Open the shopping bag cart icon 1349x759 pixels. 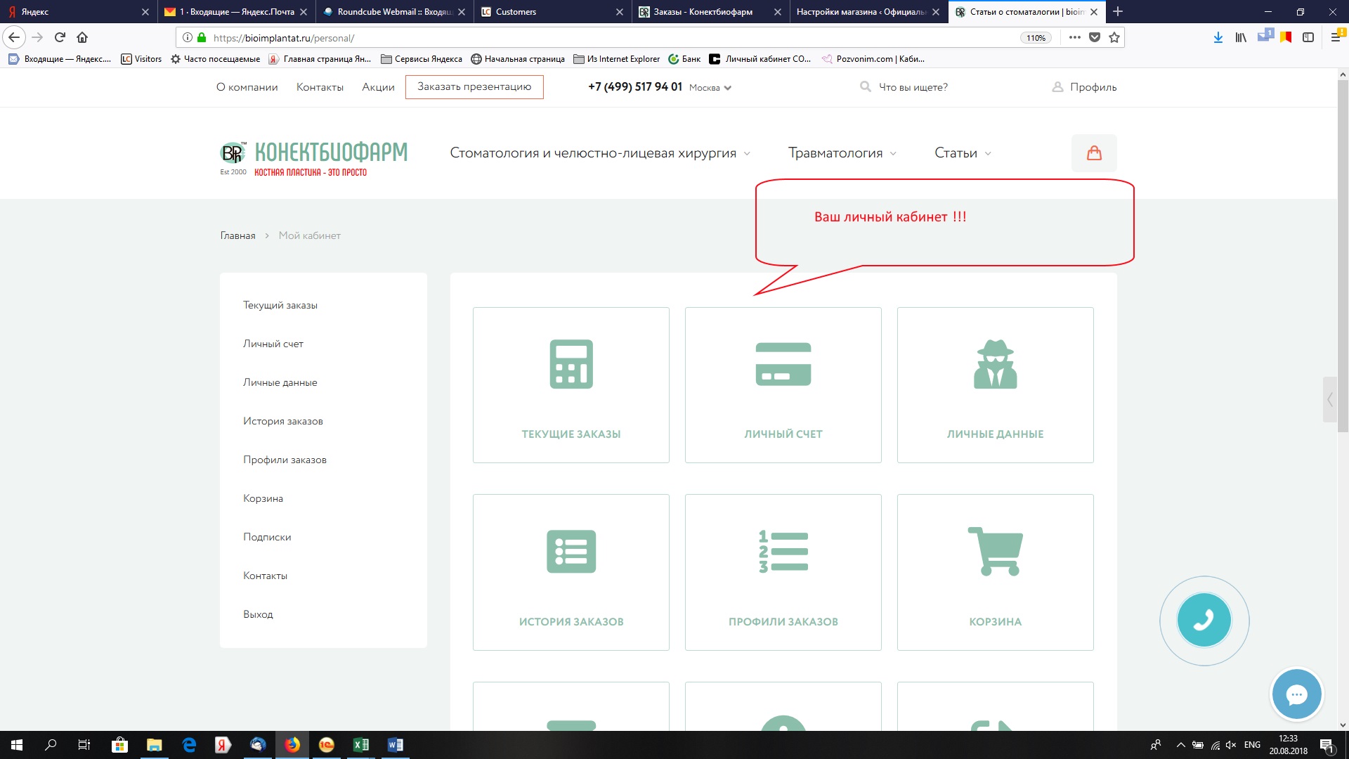coord(1093,153)
